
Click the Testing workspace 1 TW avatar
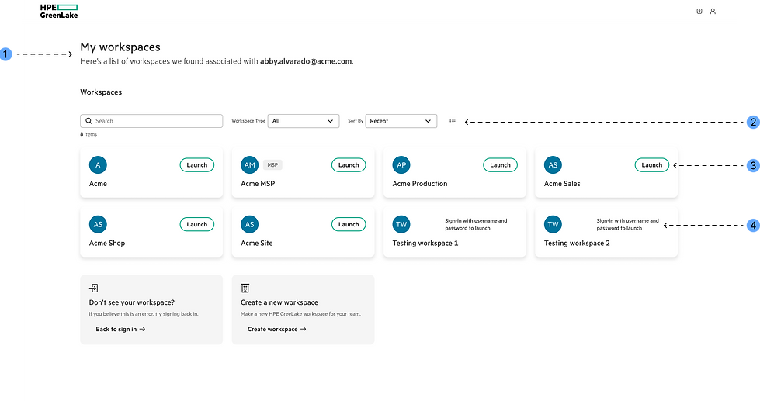(401, 224)
